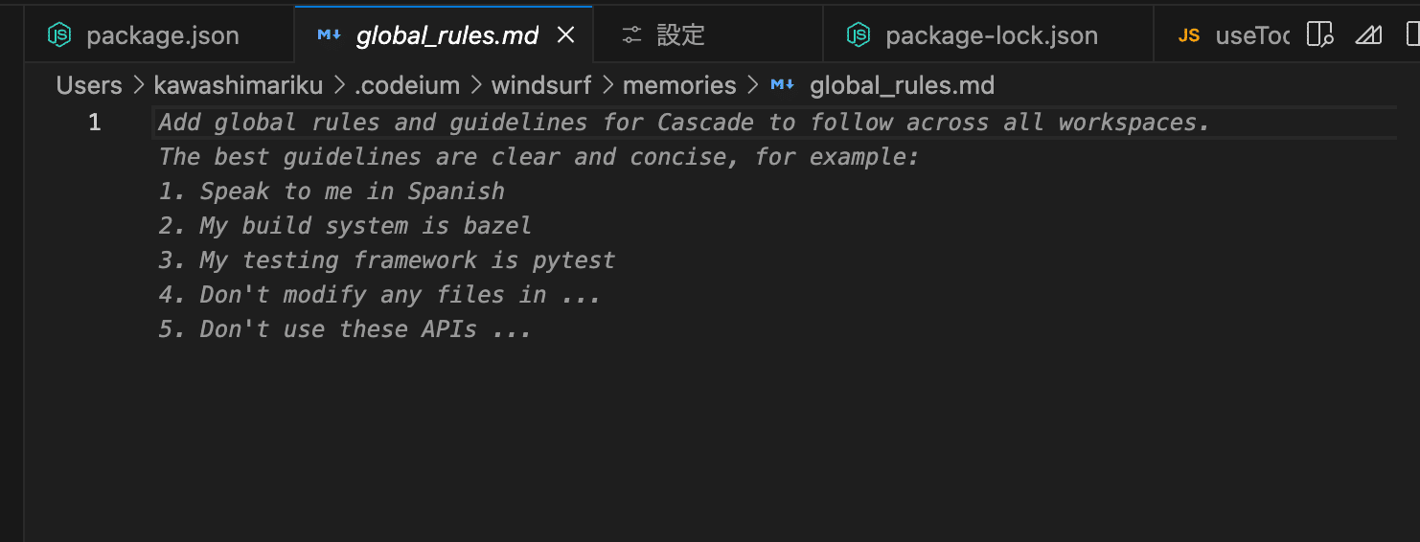Click the split editor icon at far right

tap(1411, 35)
